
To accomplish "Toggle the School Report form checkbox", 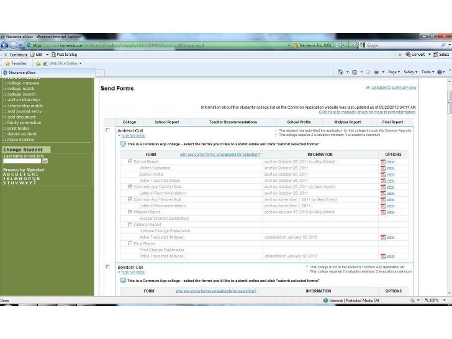I will 130,161.
